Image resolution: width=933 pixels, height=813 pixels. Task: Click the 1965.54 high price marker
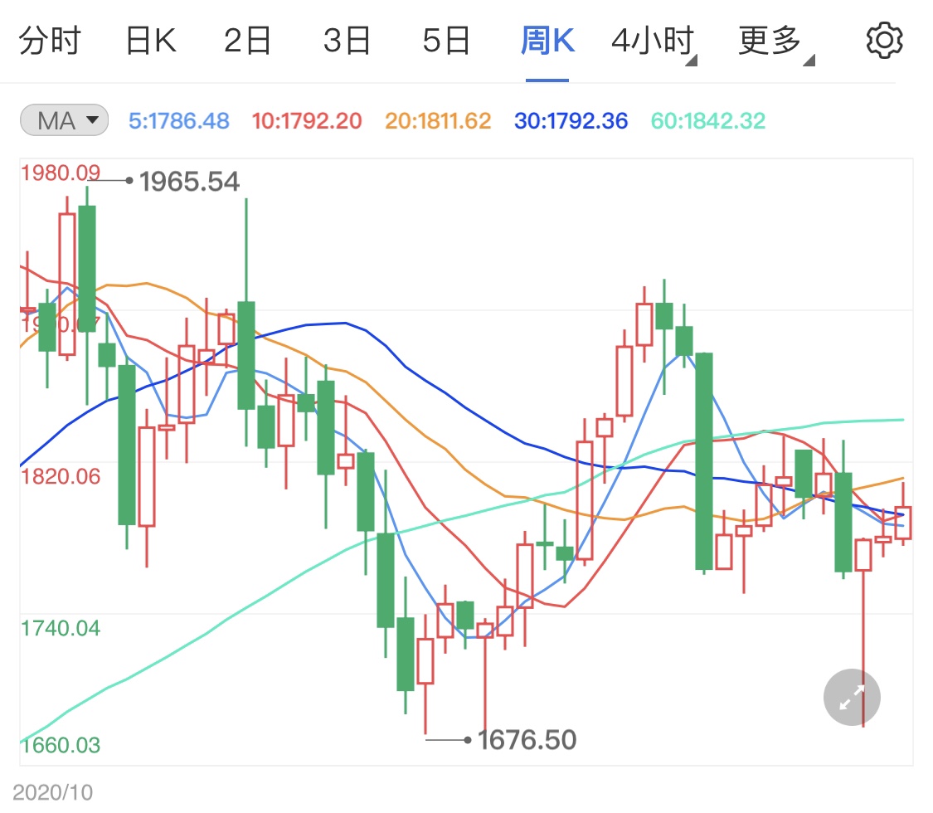(x=188, y=179)
